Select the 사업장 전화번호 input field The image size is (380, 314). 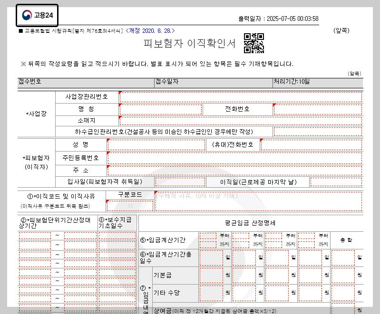pyautogui.click(x=318, y=109)
